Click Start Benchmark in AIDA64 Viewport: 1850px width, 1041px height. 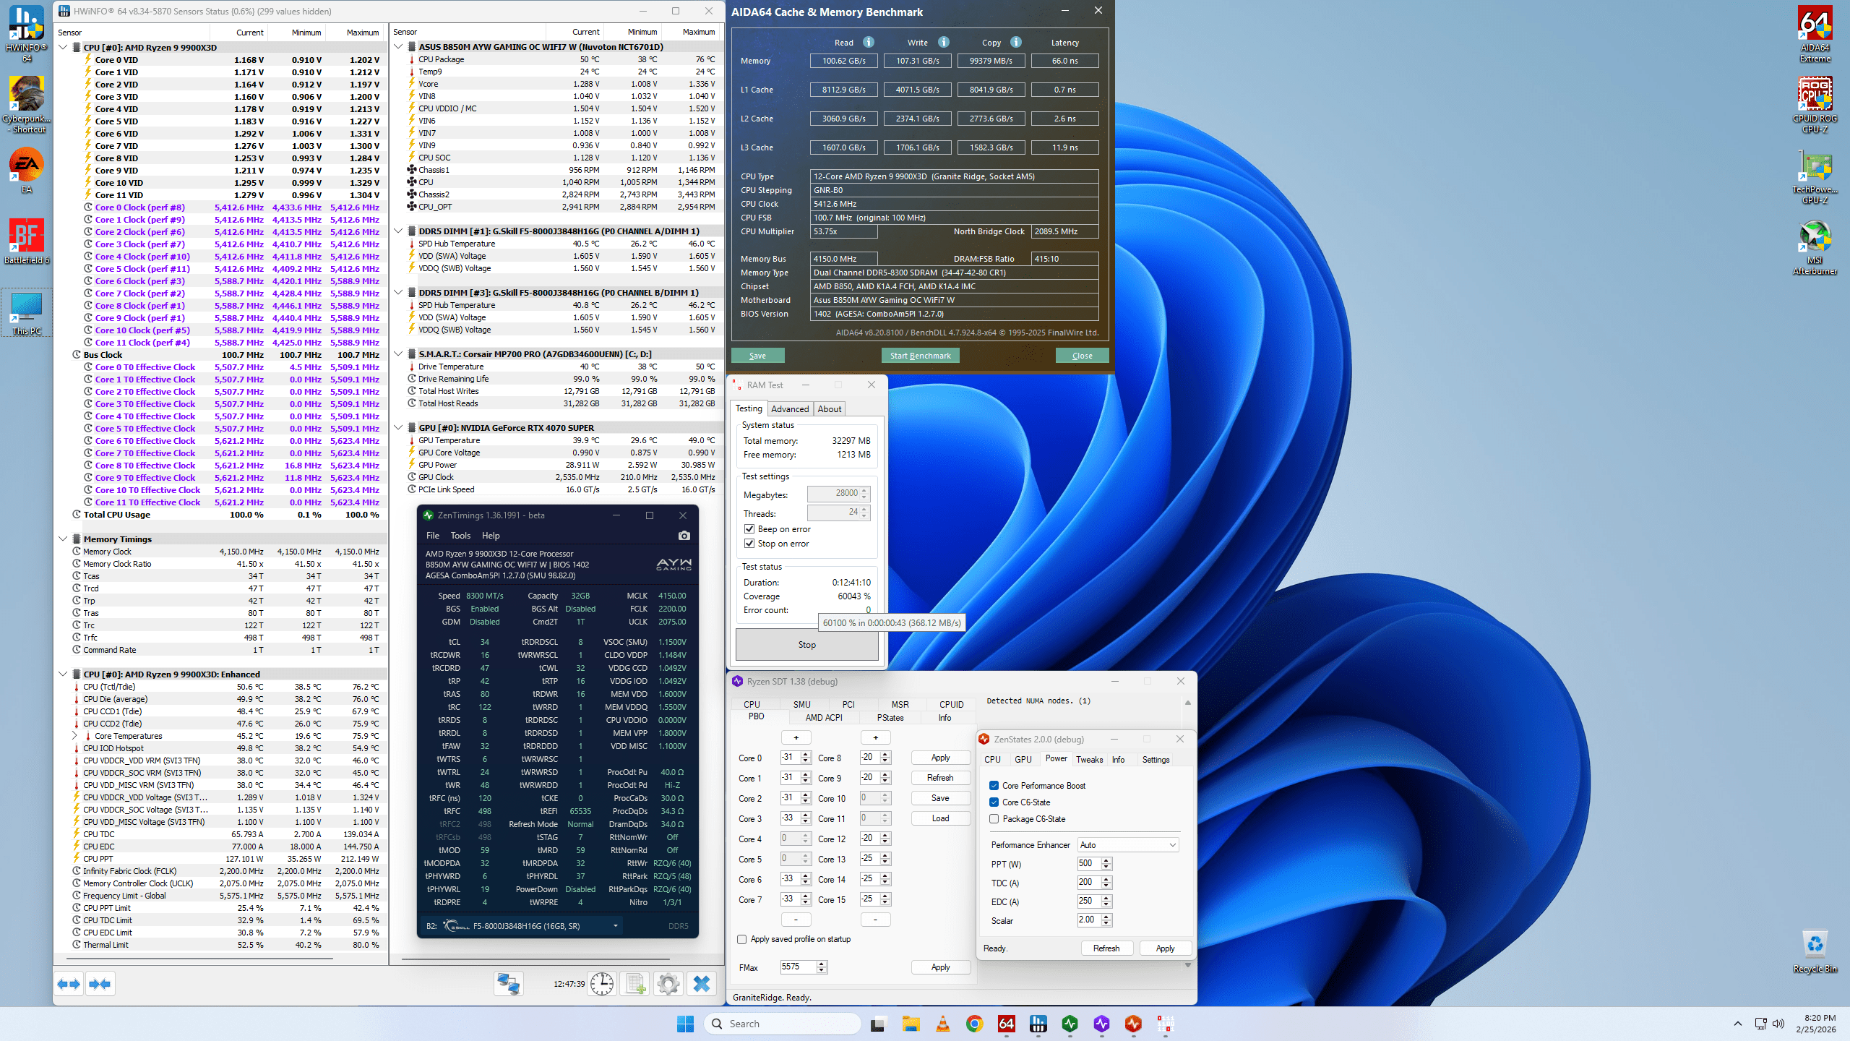(x=920, y=356)
